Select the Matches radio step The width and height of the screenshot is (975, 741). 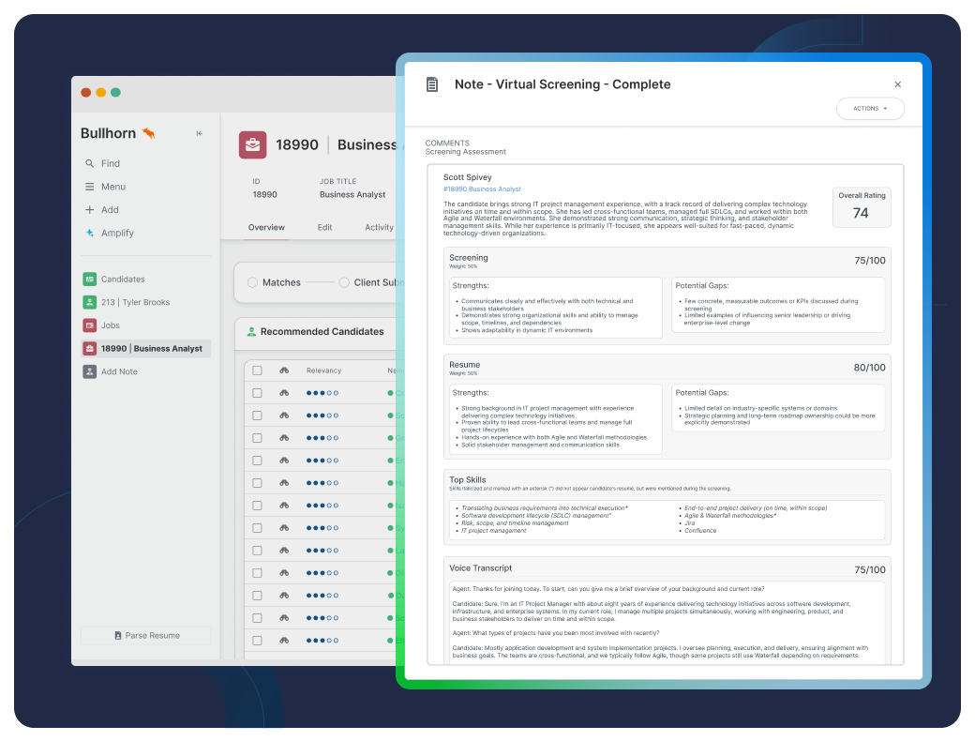252,282
